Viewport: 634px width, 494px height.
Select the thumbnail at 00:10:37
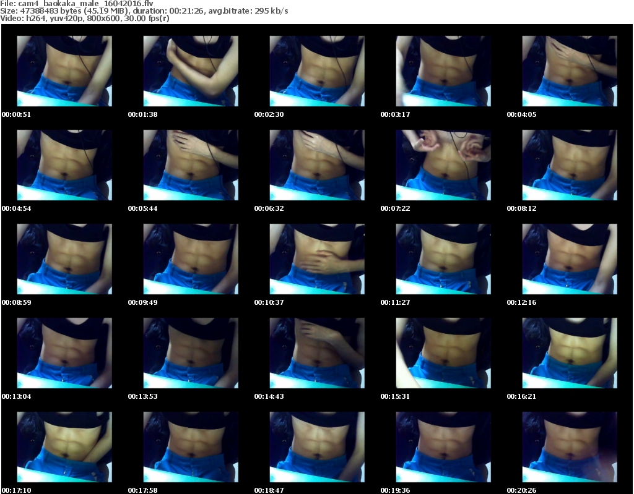(317, 259)
